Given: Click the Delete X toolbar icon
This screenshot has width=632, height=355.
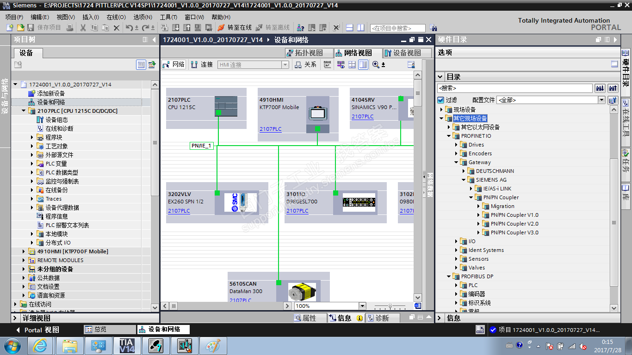Looking at the screenshot, I should [x=117, y=28].
